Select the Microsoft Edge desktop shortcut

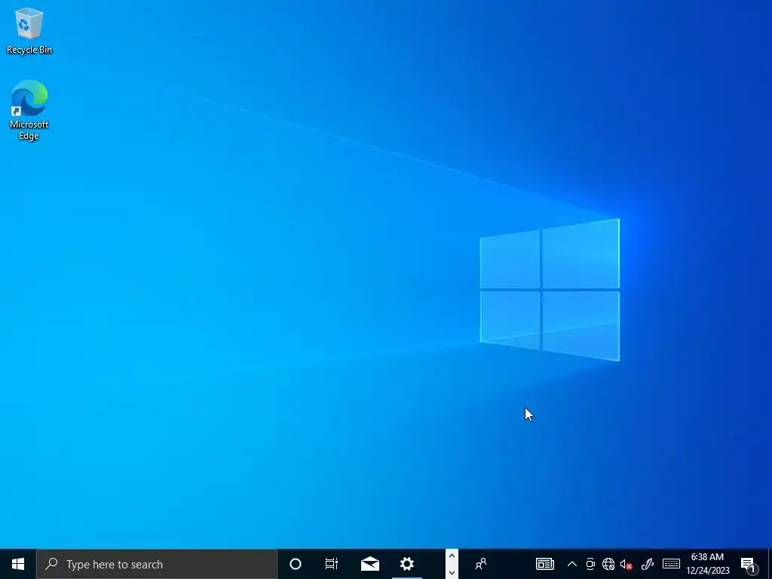tap(29, 110)
